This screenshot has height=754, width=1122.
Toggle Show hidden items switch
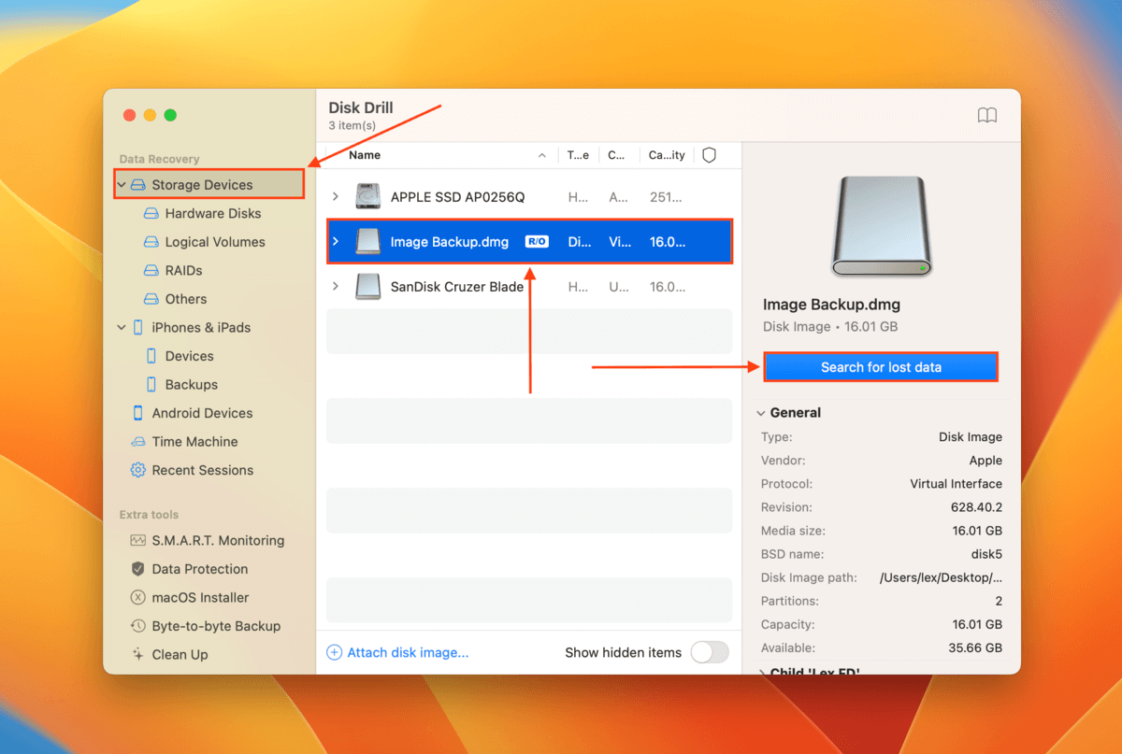pos(710,652)
